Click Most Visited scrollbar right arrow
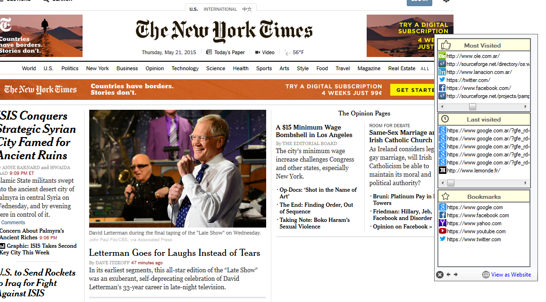The image size is (546, 302). point(525,106)
